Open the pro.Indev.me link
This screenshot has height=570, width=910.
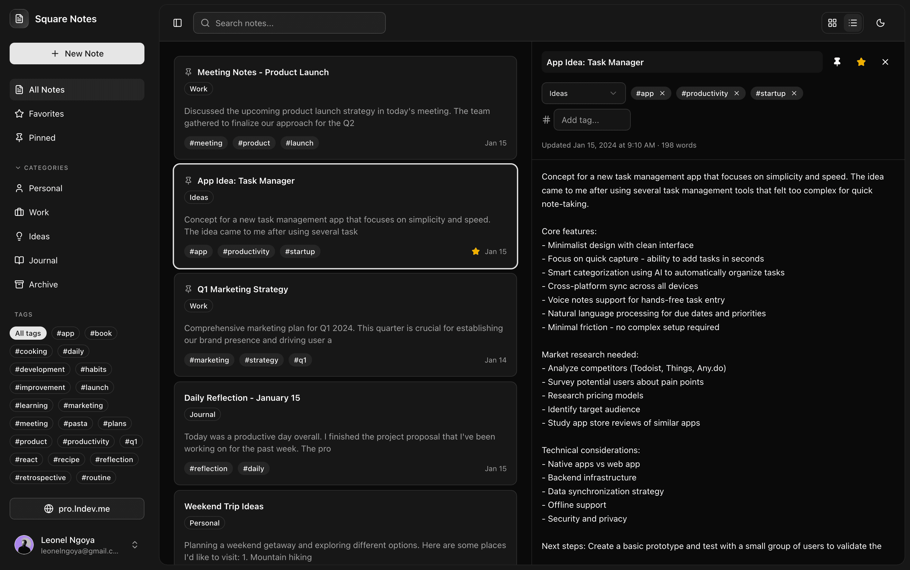[77, 508]
